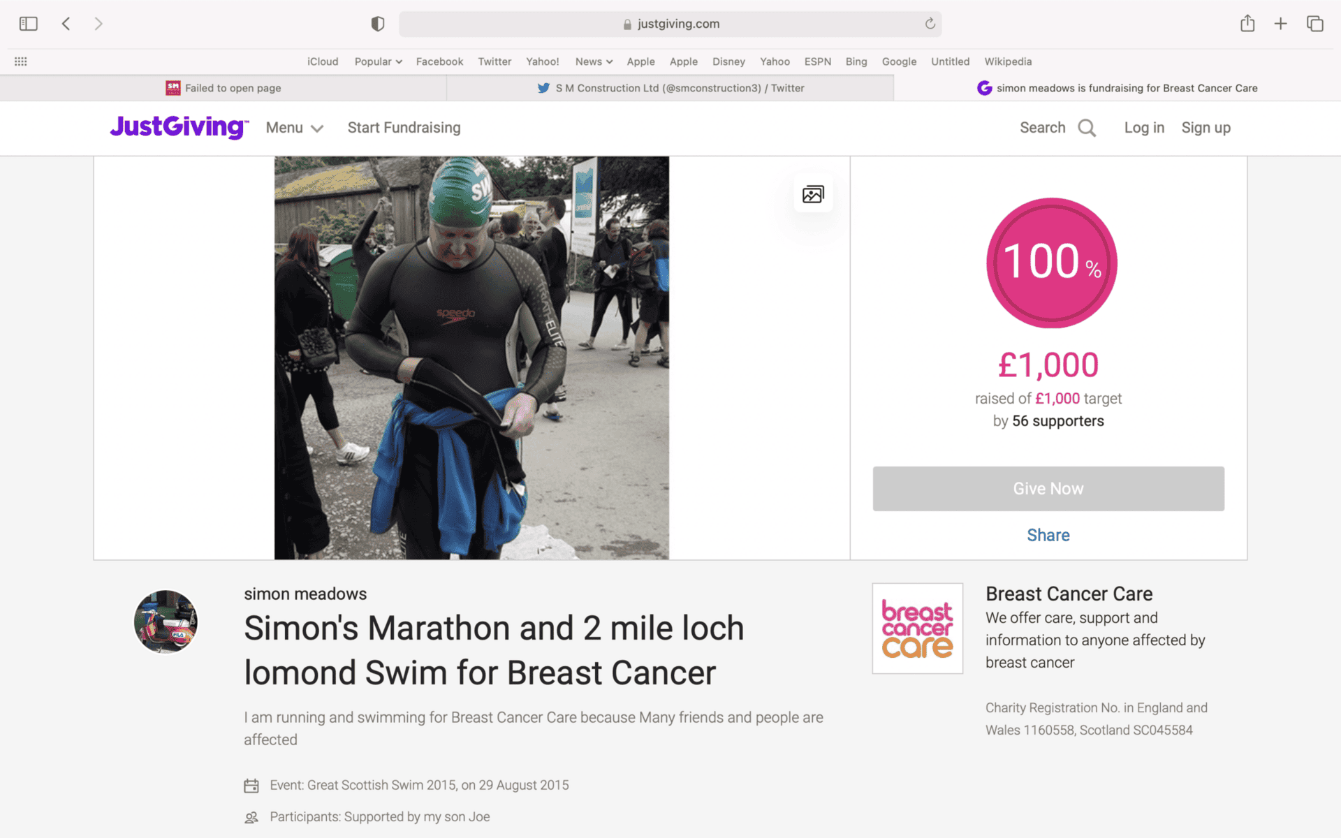This screenshot has width=1341, height=838.
Task: Open the JustGiving Menu dropdown
Action: pyautogui.click(x=294, y=128)
